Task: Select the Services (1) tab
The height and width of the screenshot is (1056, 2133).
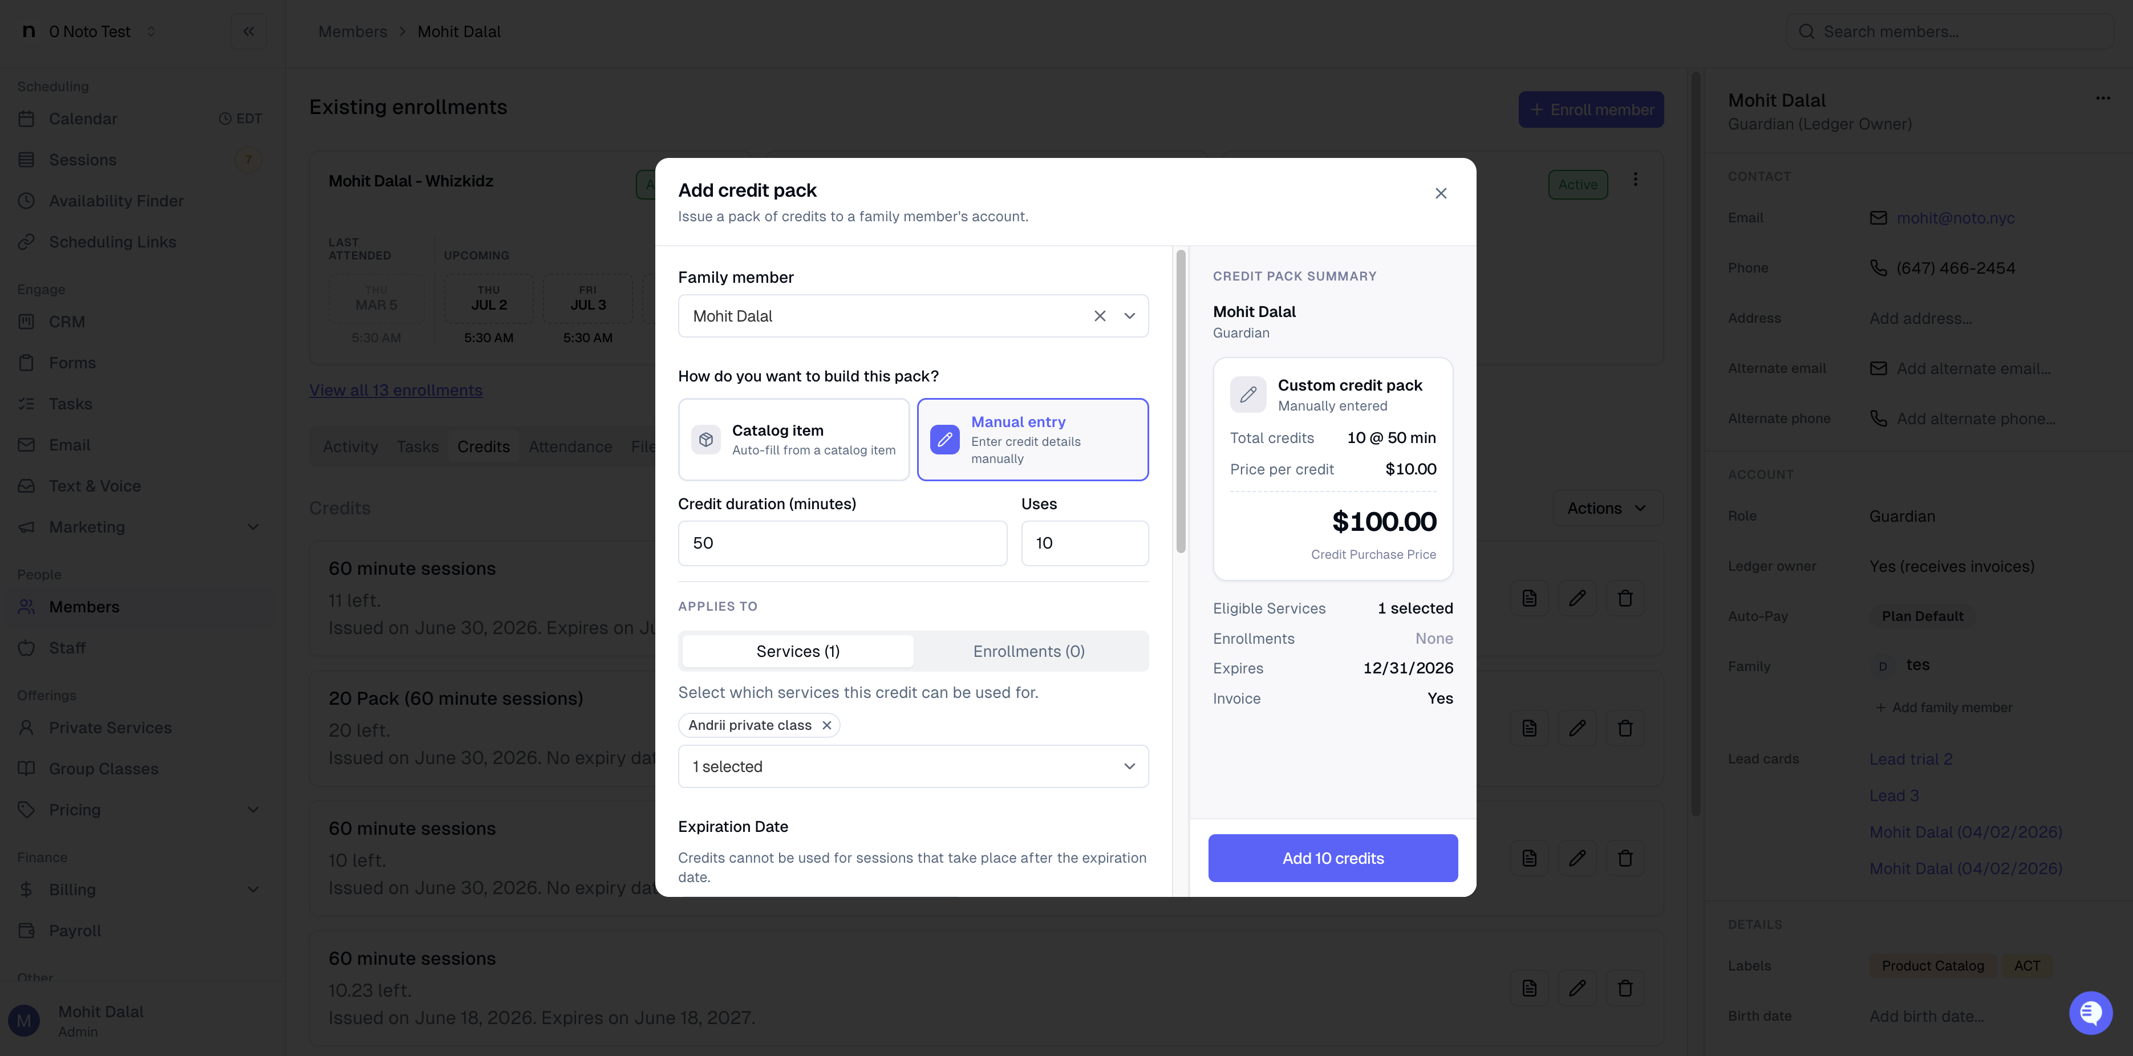Action: pyautogui.click(x=797, y=651)
